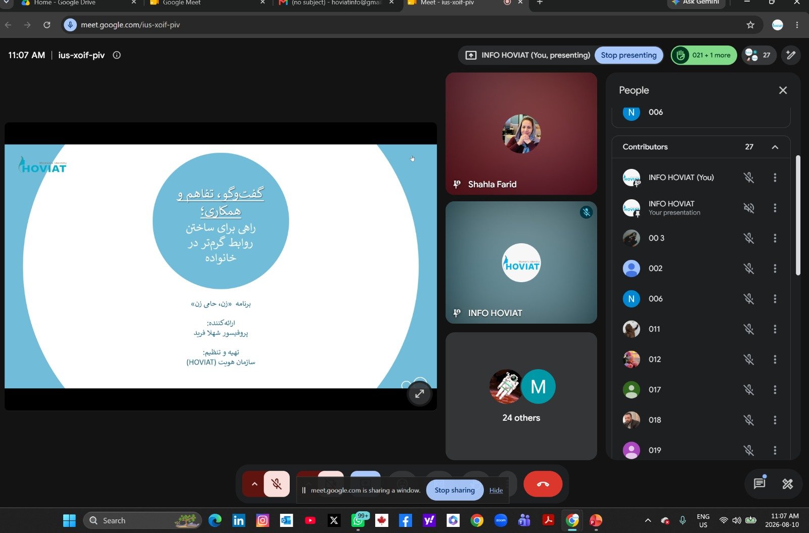Open audio settings arrow beside microphone
The image size is (809, 533).
(254, 484)
